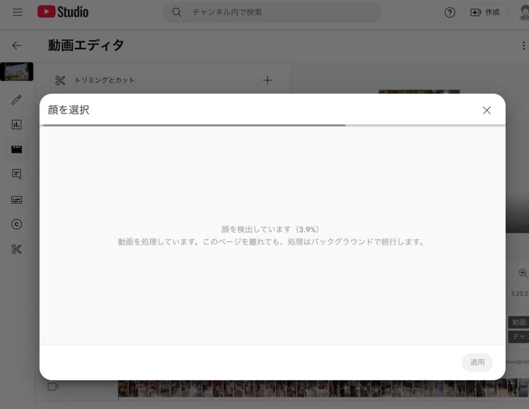The image size is (529, 409).
Task: Select the video editor clapperboard icon
Action: click(x=17, y=150)
